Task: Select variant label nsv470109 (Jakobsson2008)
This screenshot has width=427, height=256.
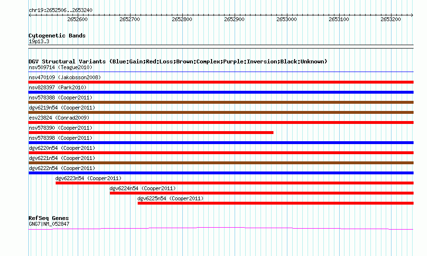Action: click(65, 77)
